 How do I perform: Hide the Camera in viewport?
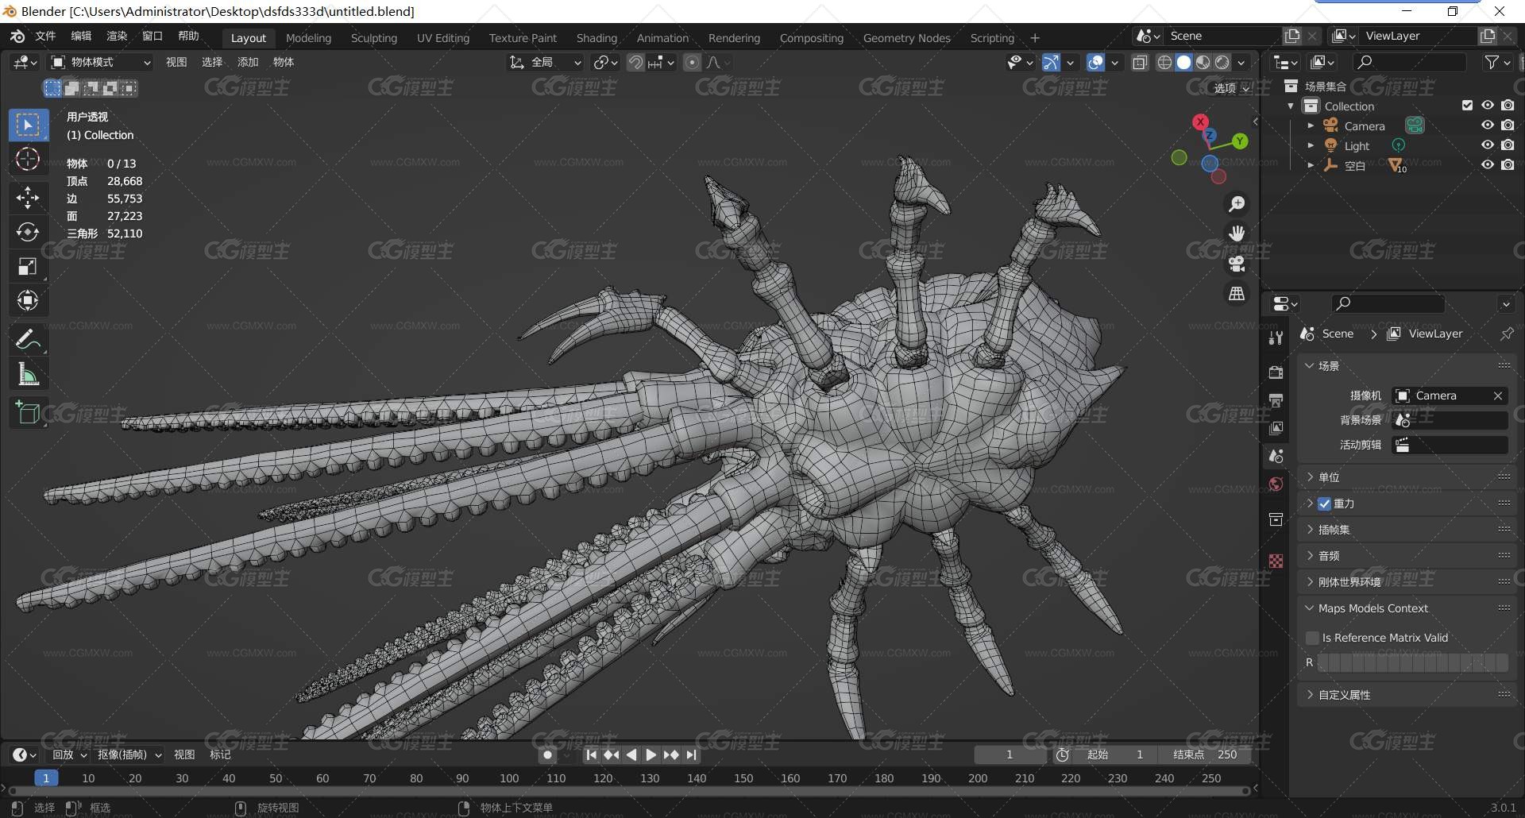pyautogui.click(x=1487, y=125)
